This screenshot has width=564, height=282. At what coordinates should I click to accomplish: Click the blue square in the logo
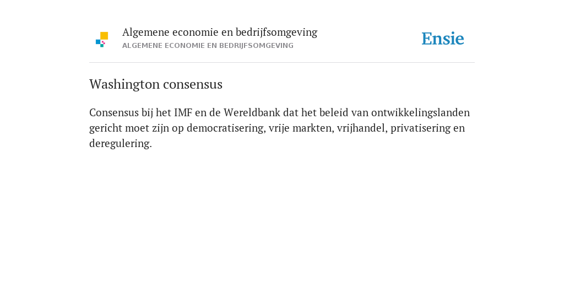(98, 42)
